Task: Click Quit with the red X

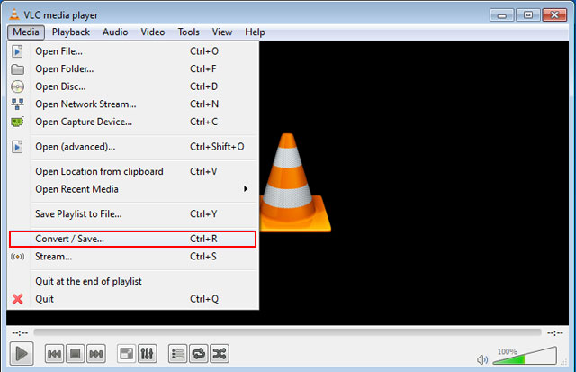Action: pos(133,299)
